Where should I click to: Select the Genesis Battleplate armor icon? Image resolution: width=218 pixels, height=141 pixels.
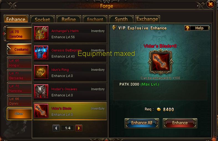pyautogui.click(x=41, y=53)
